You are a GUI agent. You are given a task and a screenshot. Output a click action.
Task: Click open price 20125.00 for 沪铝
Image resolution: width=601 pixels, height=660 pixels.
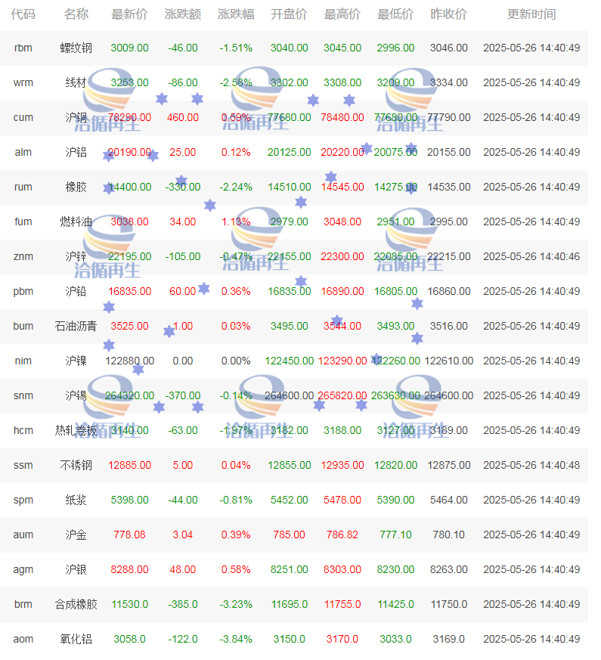click(289, 153)
